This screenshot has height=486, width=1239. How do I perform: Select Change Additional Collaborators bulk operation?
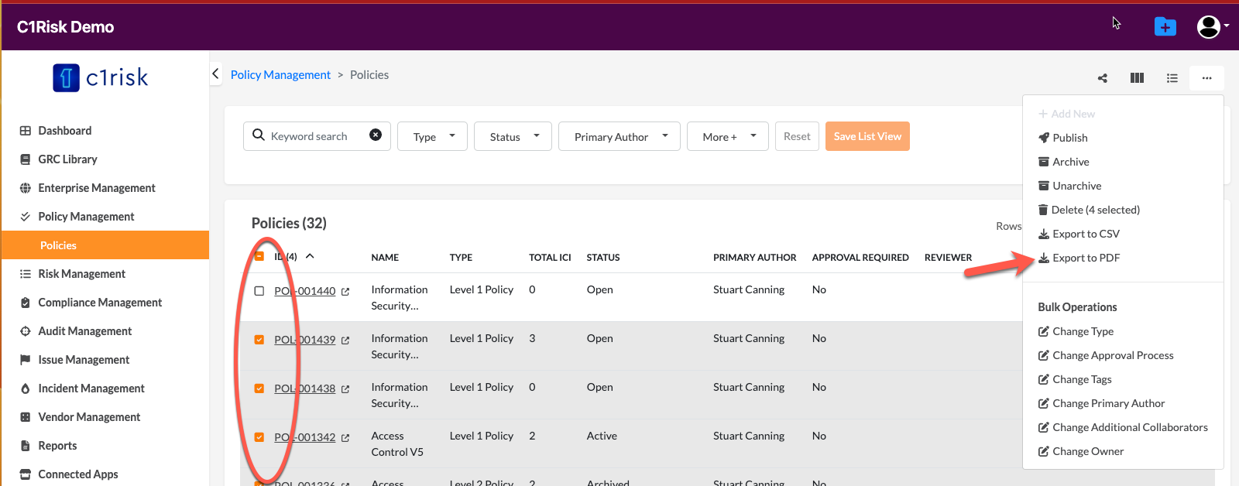[1123, 427]
